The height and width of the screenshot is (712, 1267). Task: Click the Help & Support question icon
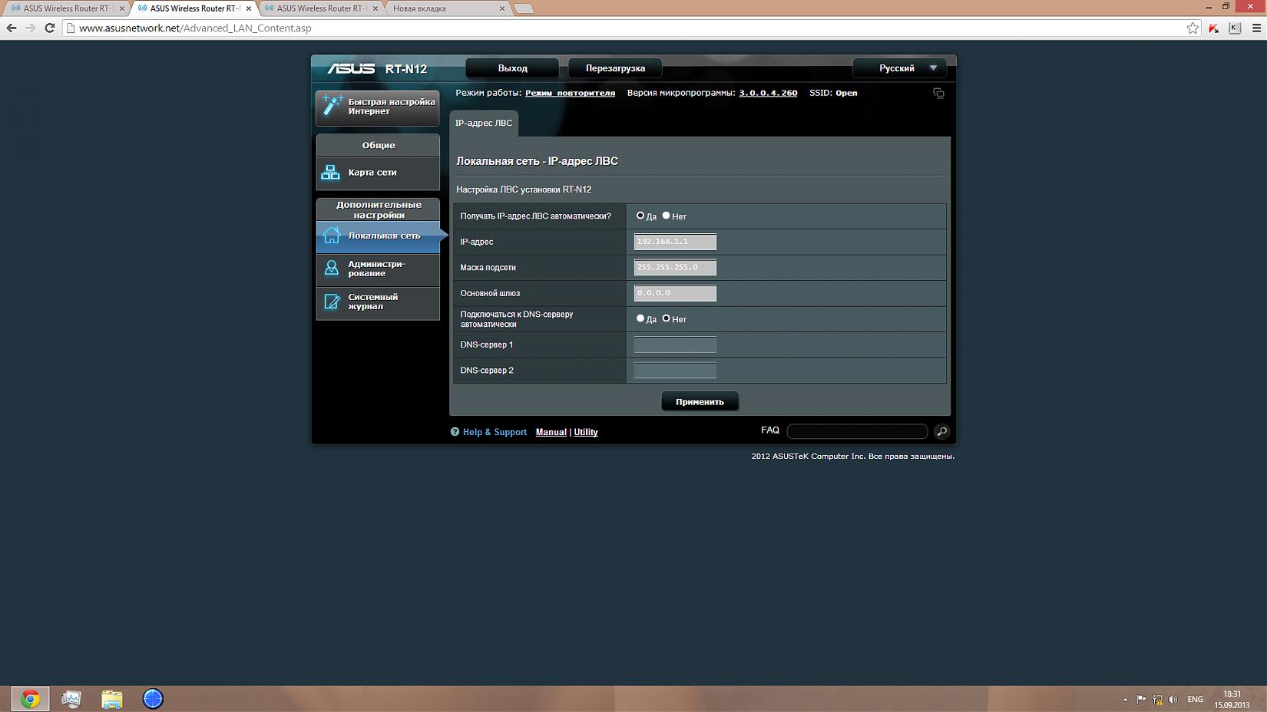pos(455,432)
